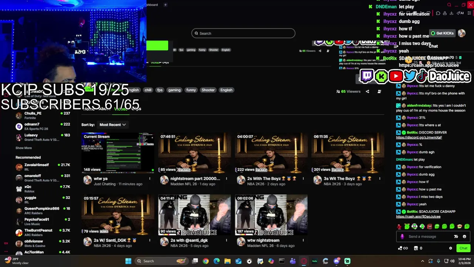
Task: Open Windows Start menu
Action: (x=128, y=261)
